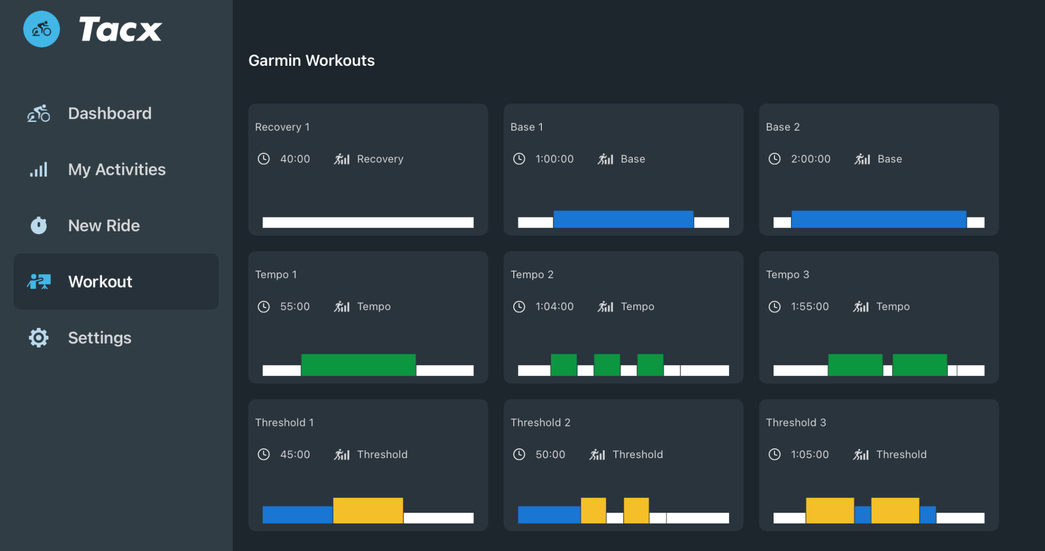
Task: Click the Workout trainer icon in sidebar
Action: (x=39, y=281)
